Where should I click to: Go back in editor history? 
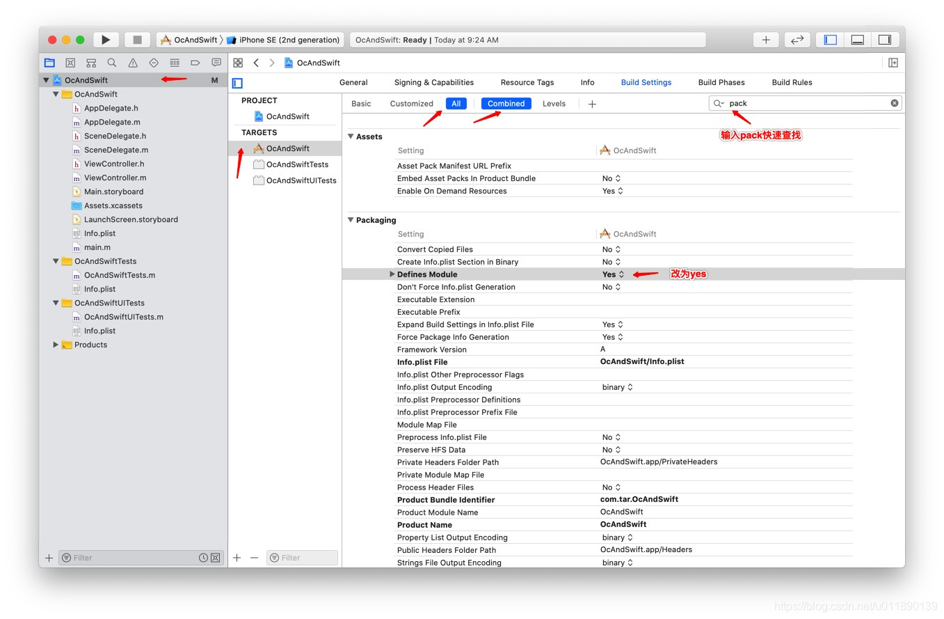256,63
